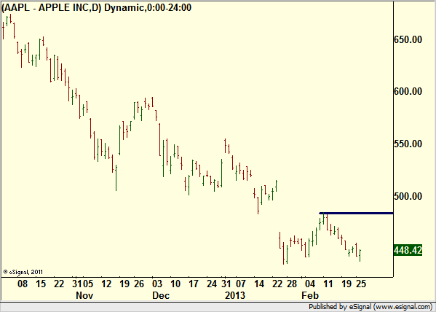Click the 600.00 price axis label
Screen dimensions: 436x312
[x=408, y=91]
